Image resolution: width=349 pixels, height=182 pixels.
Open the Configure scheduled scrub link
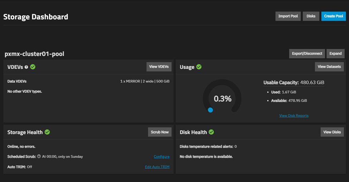pos(161,157)
